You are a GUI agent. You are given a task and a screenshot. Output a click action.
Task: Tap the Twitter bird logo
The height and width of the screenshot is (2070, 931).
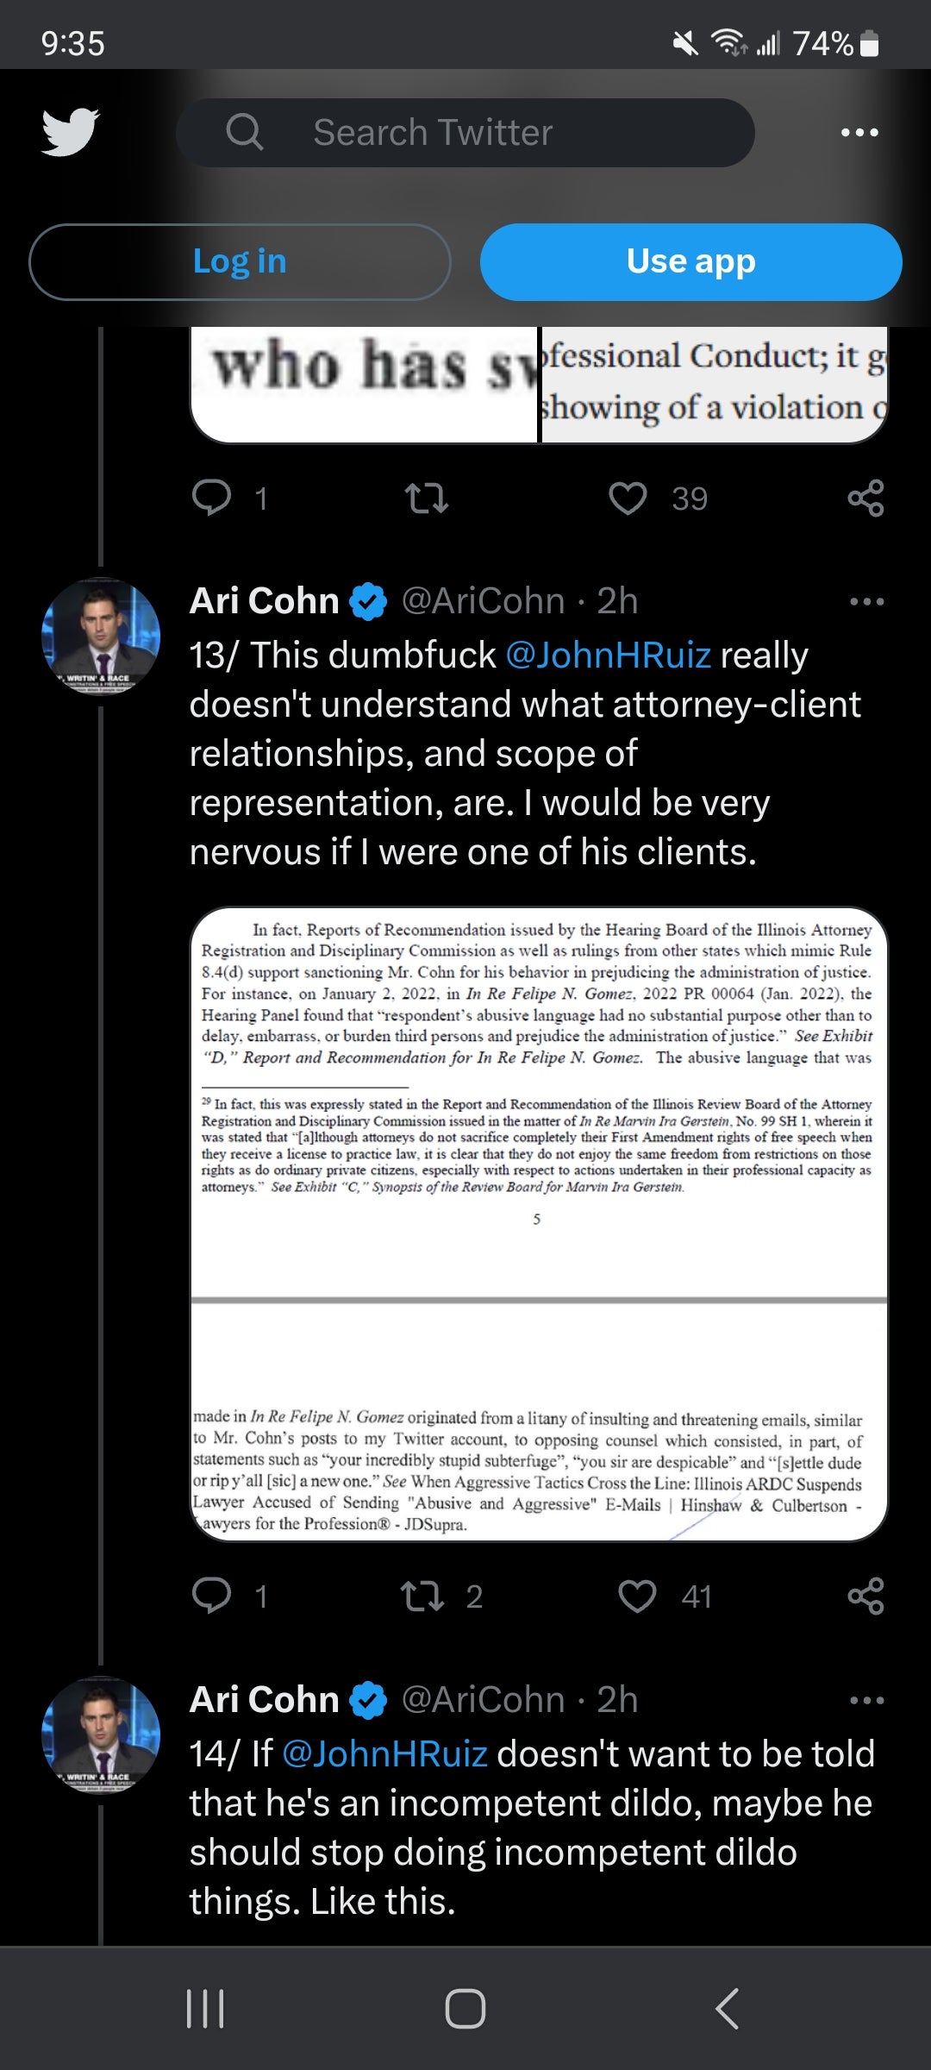pyautogui.click(x=71, y=132)
